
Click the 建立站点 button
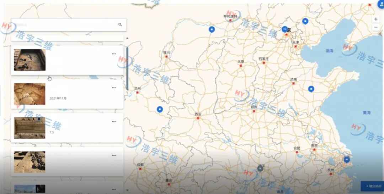tap(372, 186)
